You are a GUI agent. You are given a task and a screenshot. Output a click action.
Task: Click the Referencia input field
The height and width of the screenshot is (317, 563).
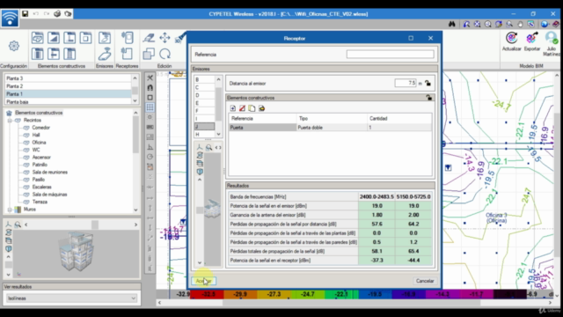tap(390, 55)
